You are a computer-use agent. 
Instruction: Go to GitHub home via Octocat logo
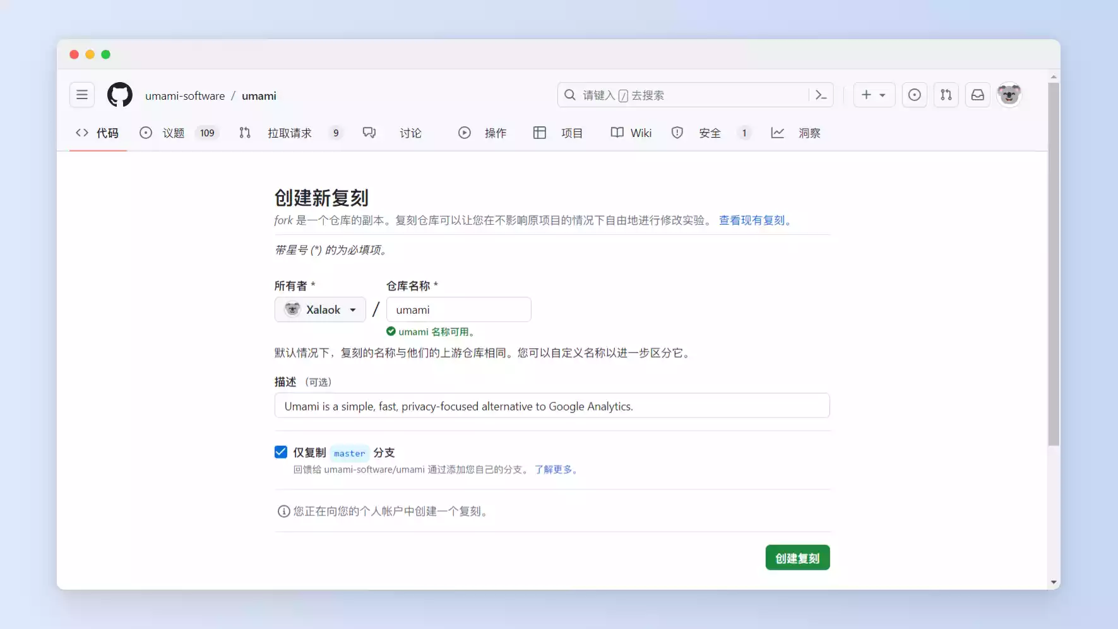[120, 95]
